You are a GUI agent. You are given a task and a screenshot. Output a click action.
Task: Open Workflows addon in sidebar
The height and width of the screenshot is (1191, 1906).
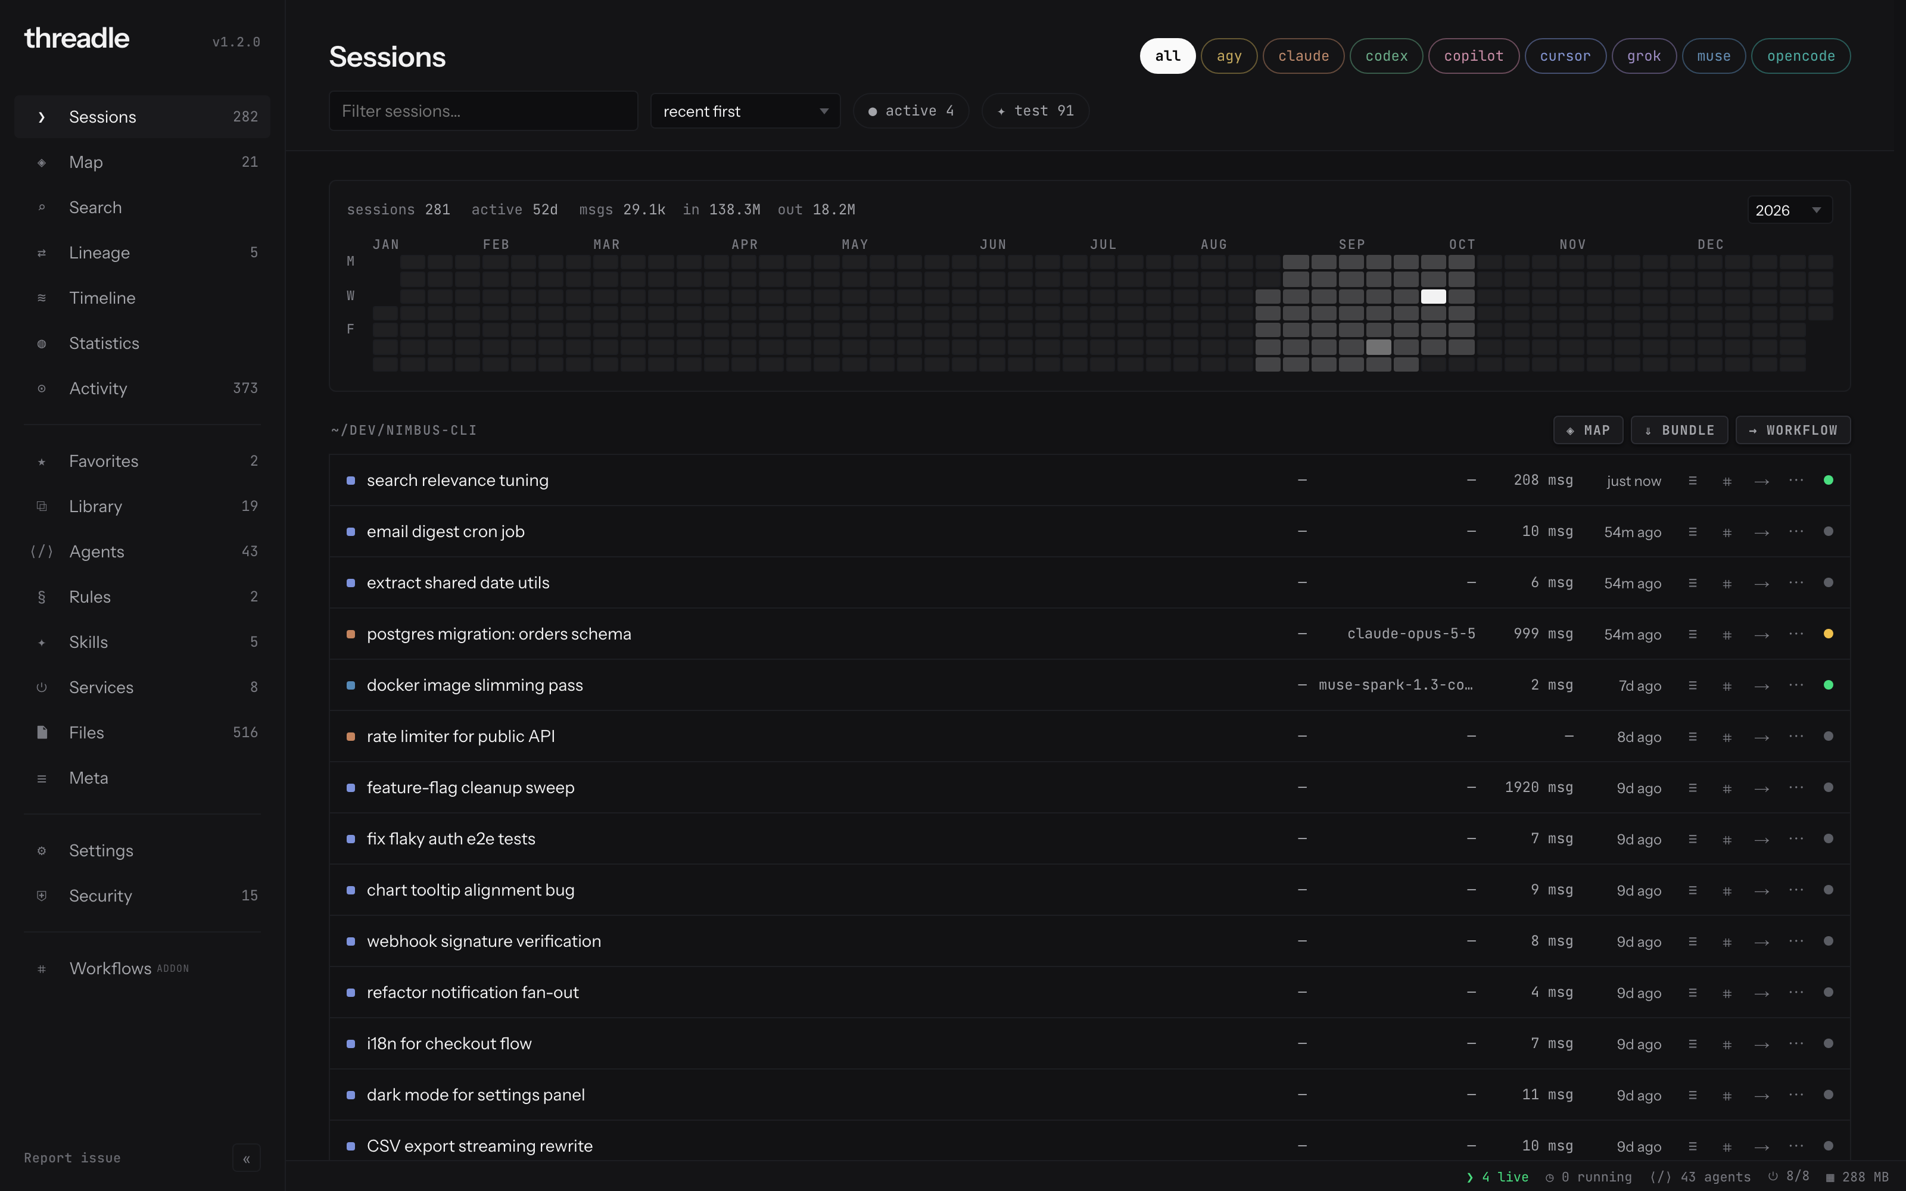click(142, 969)
